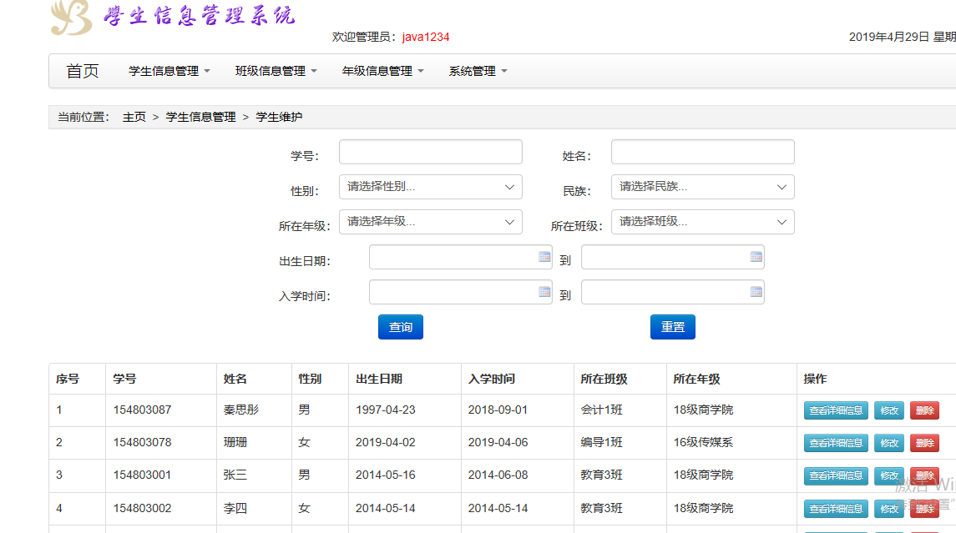
Task: Click 修改 for student 珊珊
Action: point(889,443)
